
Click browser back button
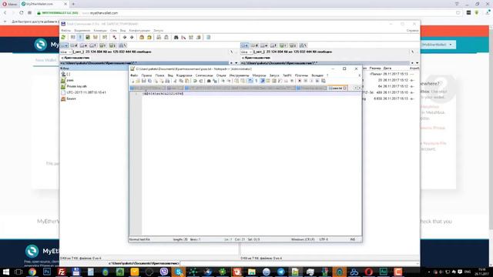pos(5,13)
